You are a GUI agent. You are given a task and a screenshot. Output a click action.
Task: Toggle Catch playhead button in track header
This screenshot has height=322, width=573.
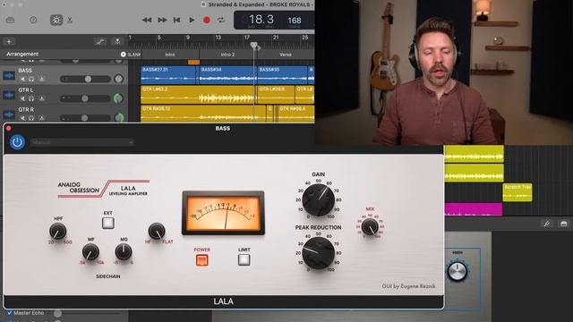[117, 42]
